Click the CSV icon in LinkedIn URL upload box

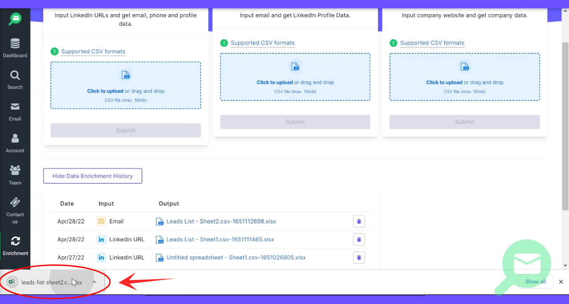[126, 75]
